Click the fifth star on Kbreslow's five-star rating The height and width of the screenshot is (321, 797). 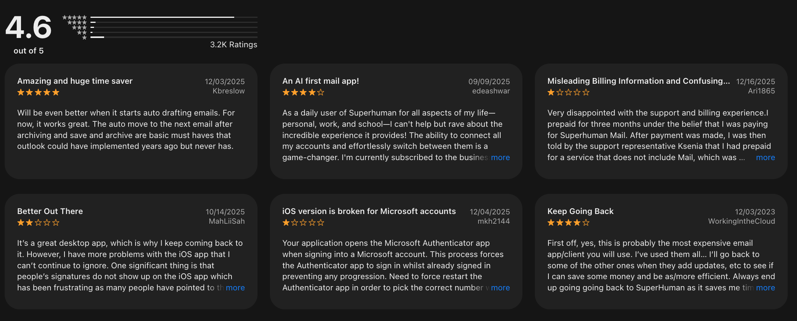[x=56, y=92]
